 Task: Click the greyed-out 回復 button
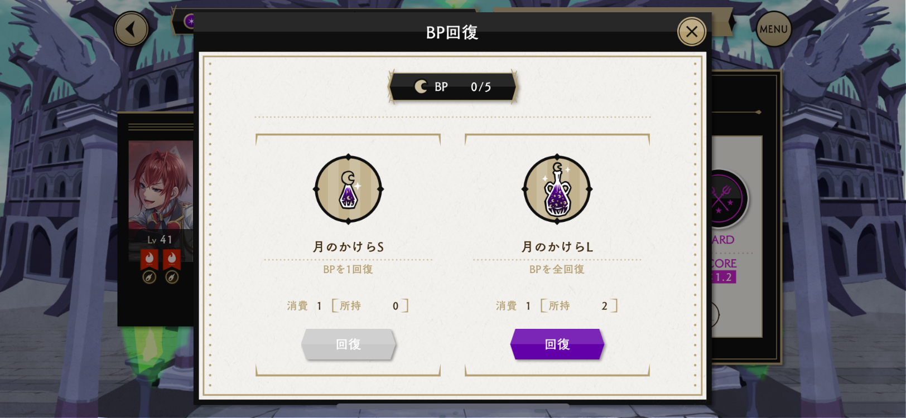pos(348,344)
